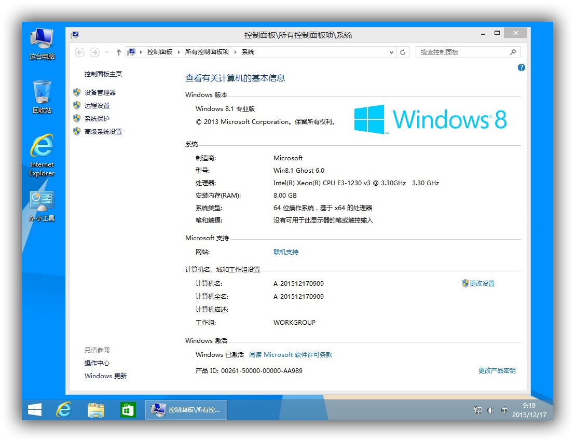Open 系统保护 in sidebar

click(97, 119)
